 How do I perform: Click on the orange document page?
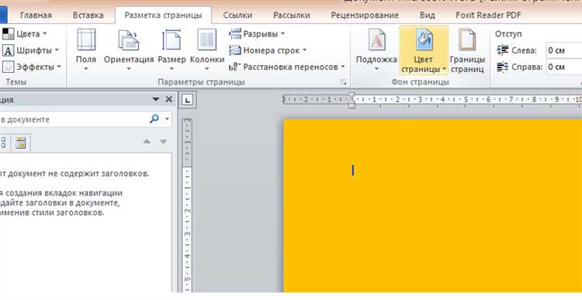pyautogui.click(x=432, y=205)
